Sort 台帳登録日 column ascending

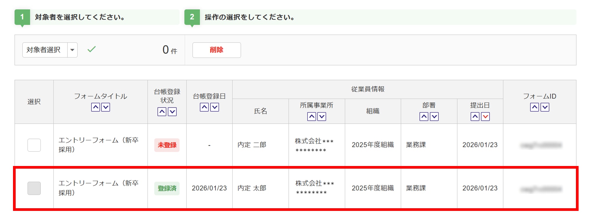coord(204,107)
